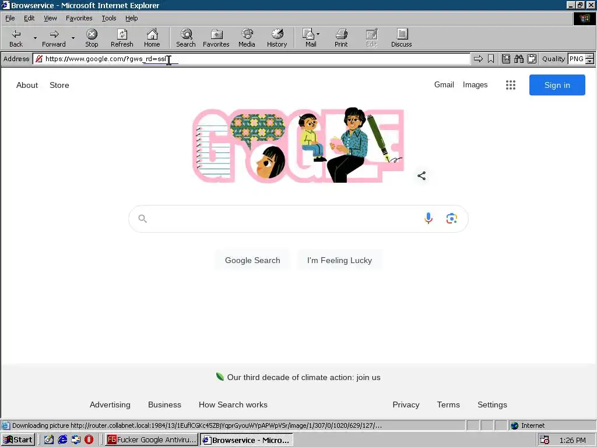The image size is (597, 447).
Task: Launch Internet Explorer from quick launch
Action: 62,440
